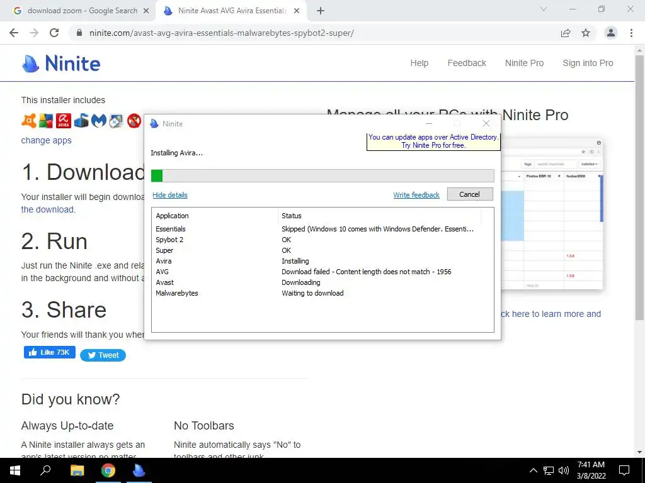This screenshot has height=483, width=645.
Task: Select the Malwarebytes row
Action: click(322, 293)
